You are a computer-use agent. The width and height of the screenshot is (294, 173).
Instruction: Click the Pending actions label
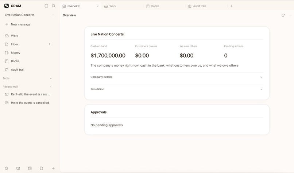pos(233,46)
